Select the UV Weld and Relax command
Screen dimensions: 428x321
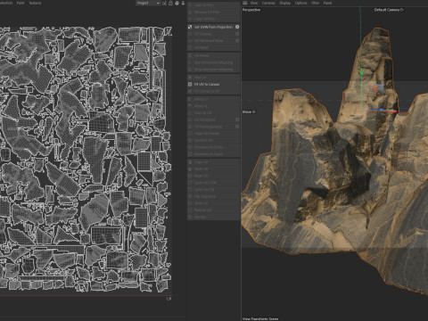213,40
